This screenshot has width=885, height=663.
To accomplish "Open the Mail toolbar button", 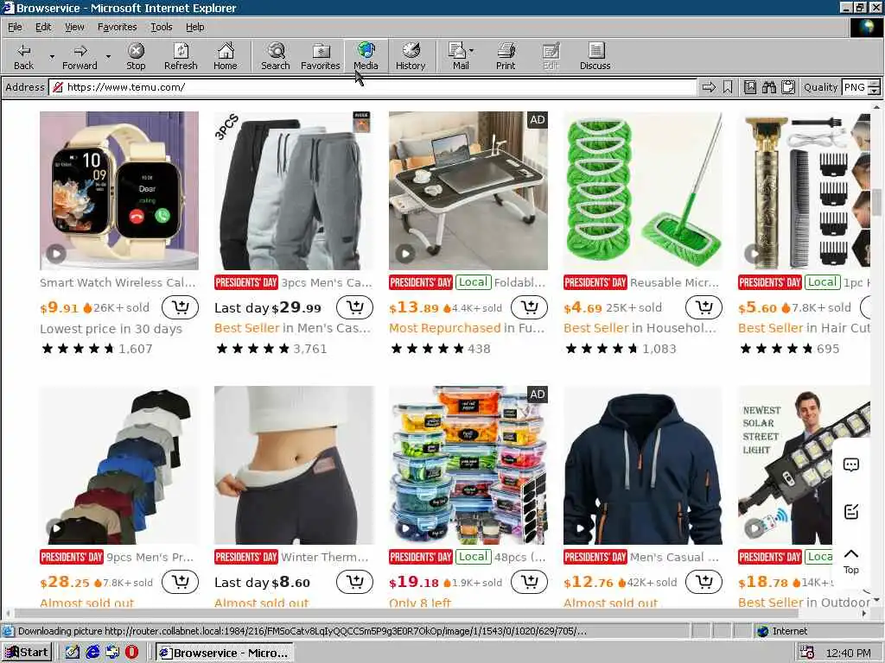I will (x=460, y=56).
